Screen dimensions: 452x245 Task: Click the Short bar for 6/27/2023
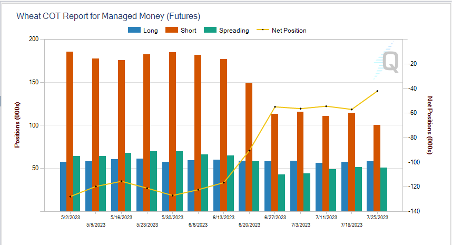tap(274, 163)
